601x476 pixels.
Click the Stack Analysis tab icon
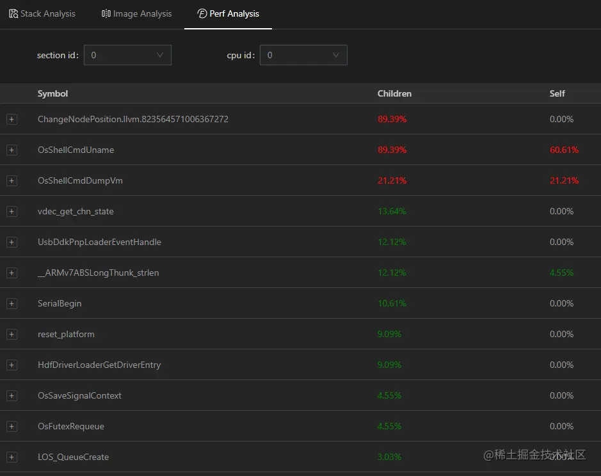click(13, 14)
